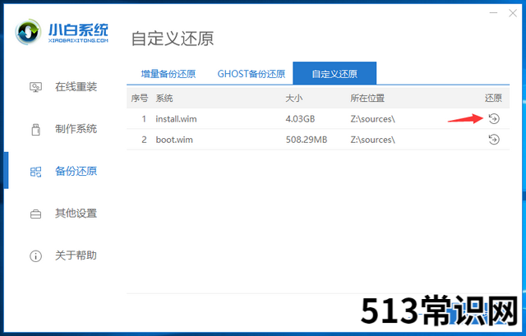Image resolution: width=526 pixels, height=336 pixels.
Task: Click the install.wim file name
Action: point(176,119)
